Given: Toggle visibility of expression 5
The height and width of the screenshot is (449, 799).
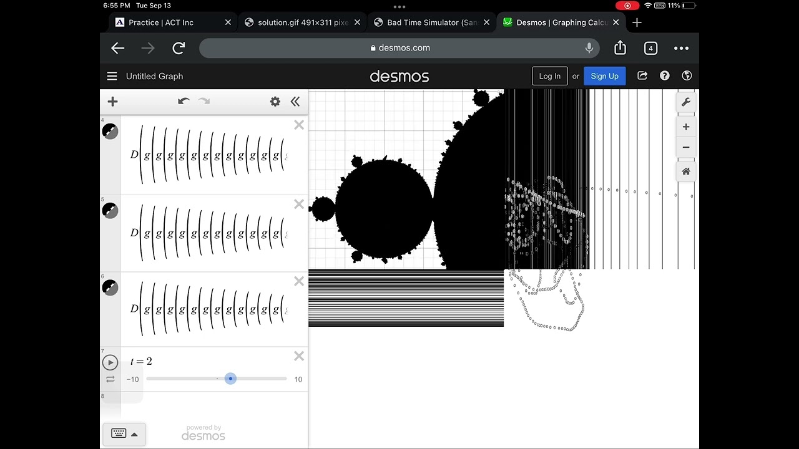Looking at the screenshot, I should [x=110, y=210].
